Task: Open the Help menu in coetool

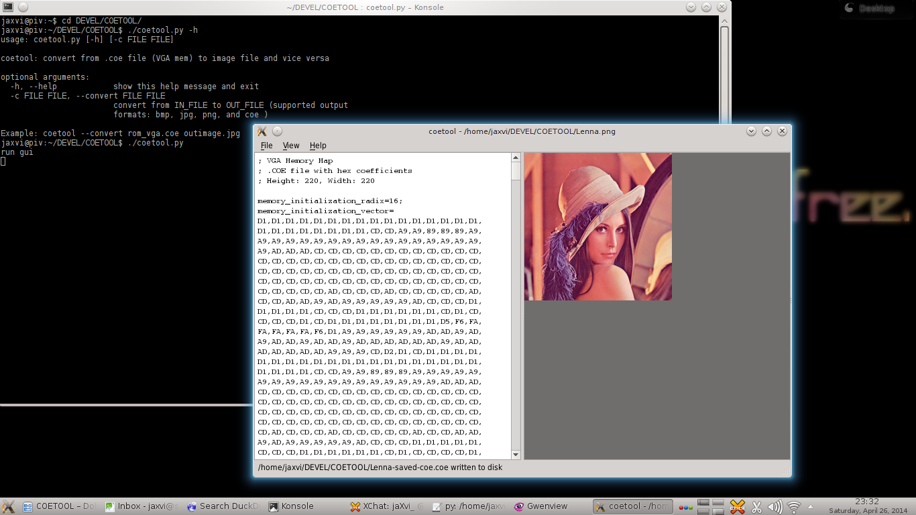Action: point(318,146)
